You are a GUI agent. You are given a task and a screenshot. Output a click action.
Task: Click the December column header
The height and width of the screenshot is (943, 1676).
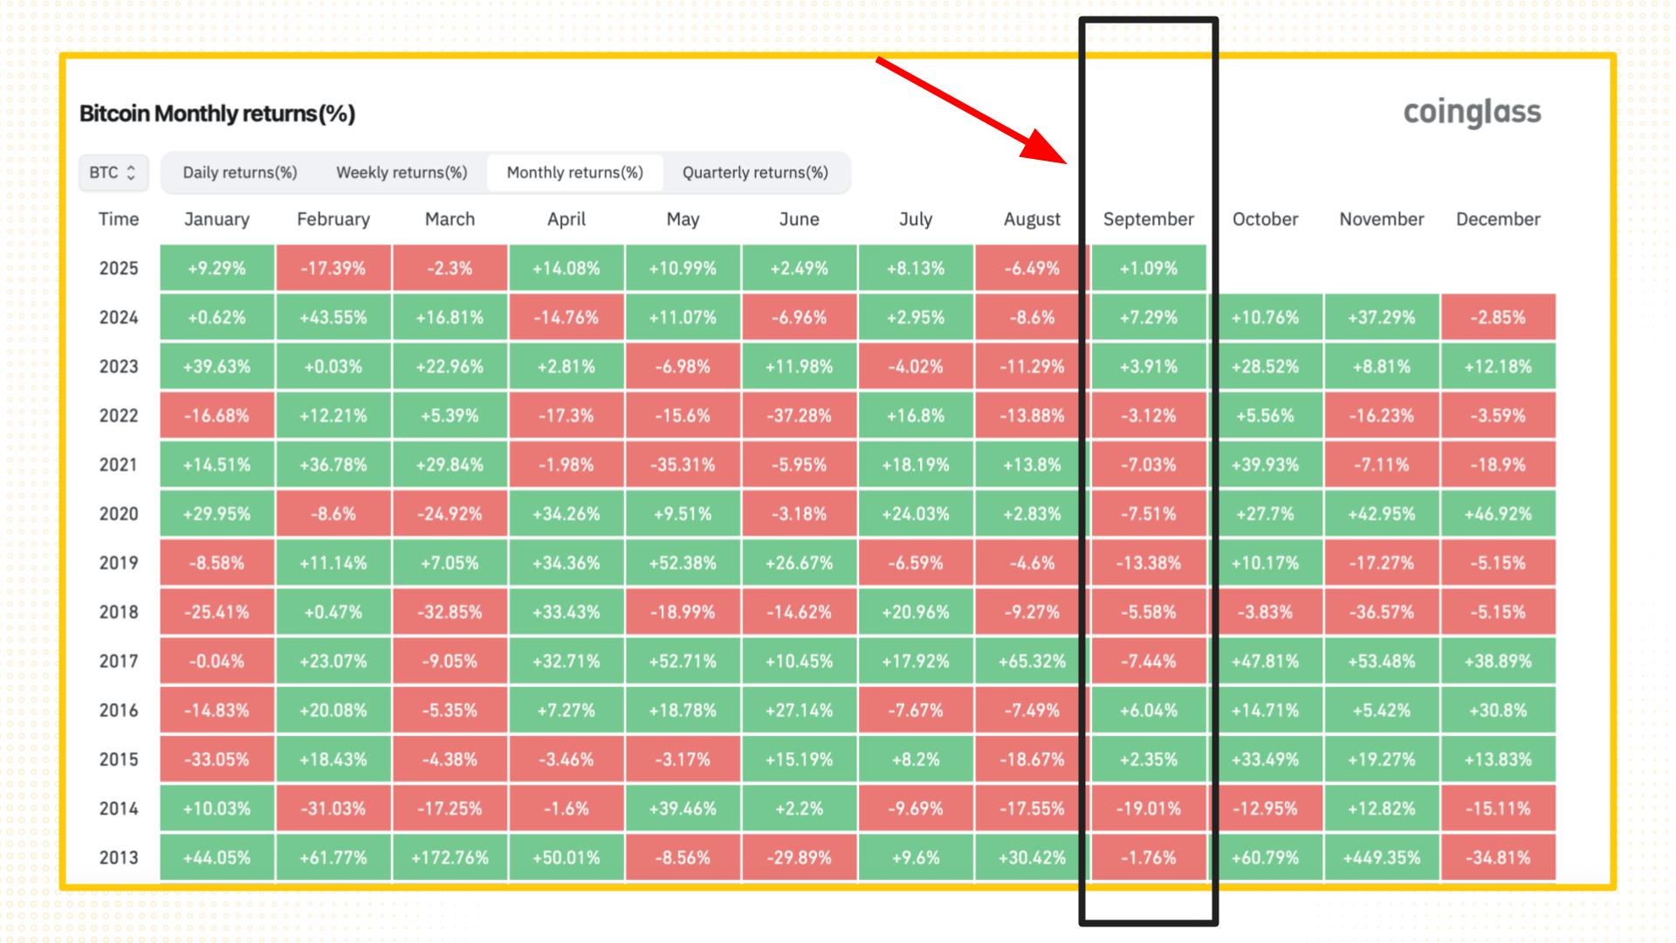1498,219
